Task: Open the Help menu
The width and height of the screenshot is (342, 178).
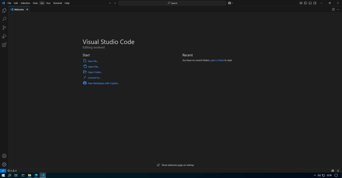Action: (x=67, y=3)
